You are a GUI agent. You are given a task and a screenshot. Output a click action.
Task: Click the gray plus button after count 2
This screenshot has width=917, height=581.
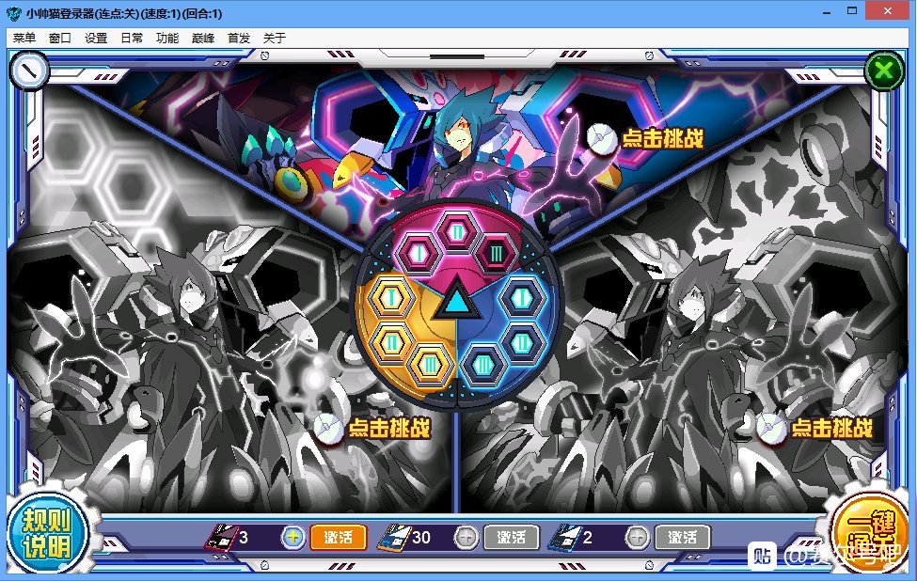click(637, 537)
